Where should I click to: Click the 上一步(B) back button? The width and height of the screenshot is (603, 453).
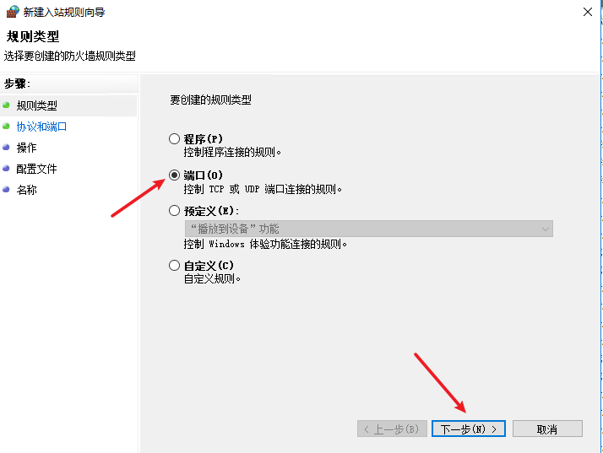point(392,429)
